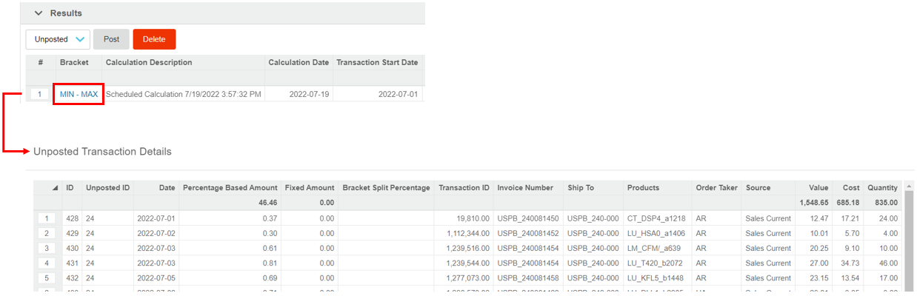Click filter field under Bracket Split Percentage
The width and height of the screenshot is (917, 296).
(385, 202)
